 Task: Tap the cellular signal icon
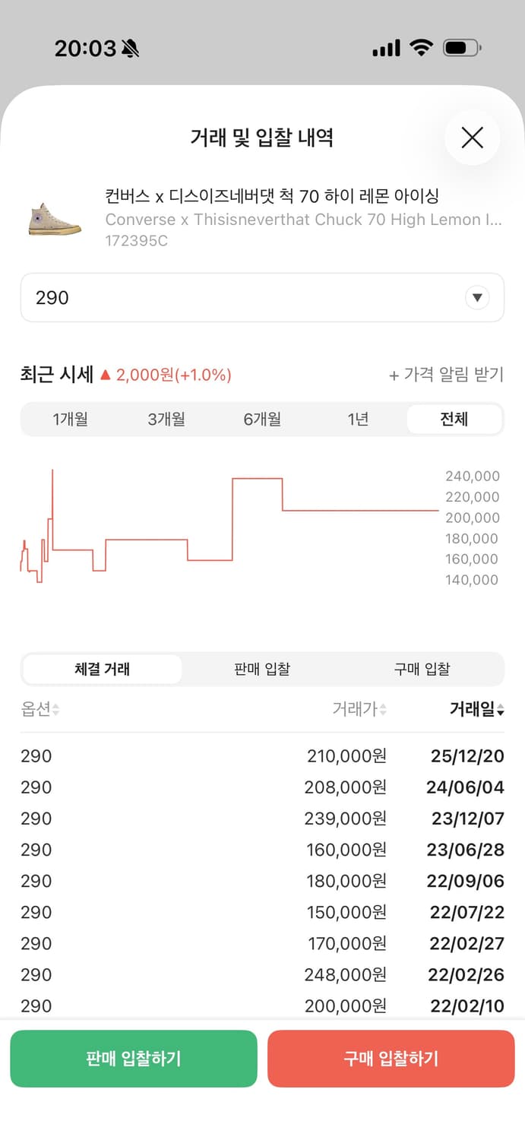[x=385, y=47]
